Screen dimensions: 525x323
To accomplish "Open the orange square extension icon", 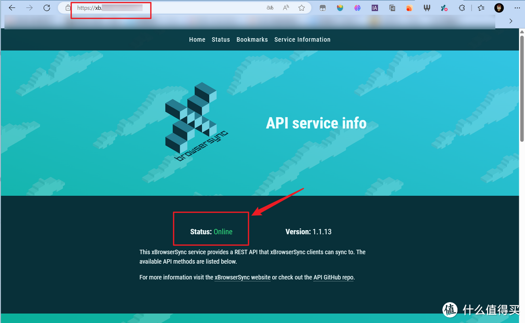I will pyautogui.click(x=409, y=8).
